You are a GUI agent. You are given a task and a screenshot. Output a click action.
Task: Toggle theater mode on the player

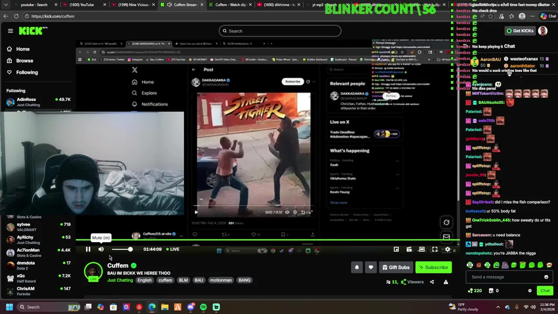pyautogui.click(x=422, y=249)
